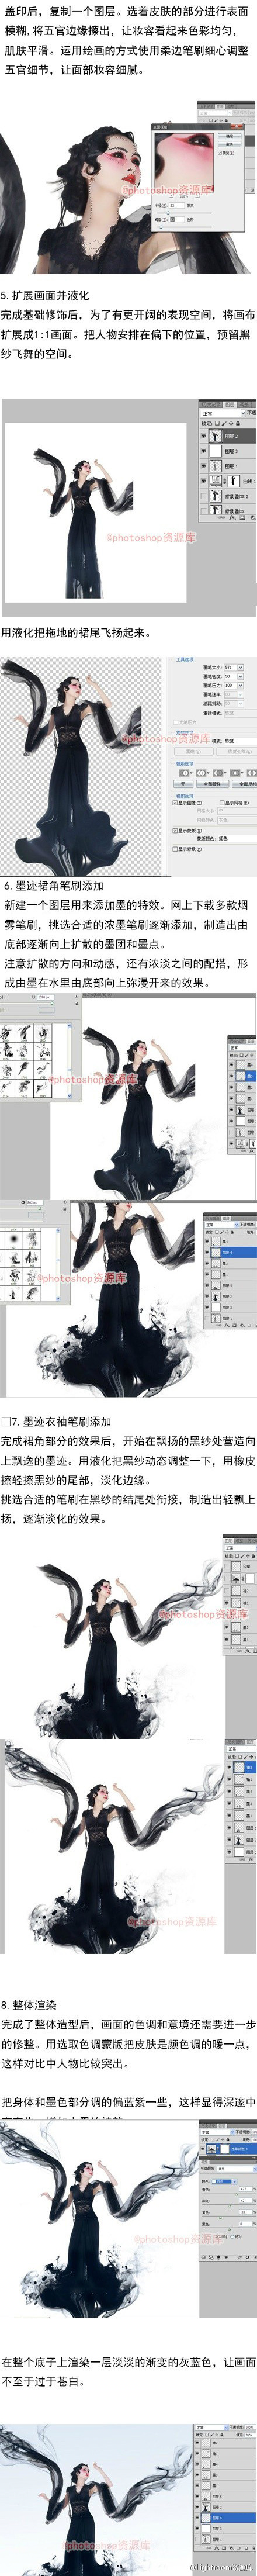Viewport: 257px width, 2576px height.
Task: Select Subtract from Selection mask icon in Liquify
Action: (218, 773)
